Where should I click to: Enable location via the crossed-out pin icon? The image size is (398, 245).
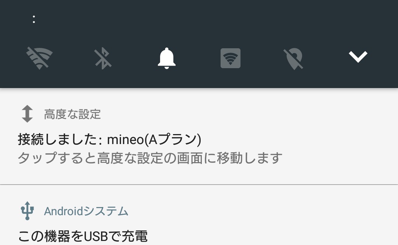pyautogui.click(x=294, y=59)
